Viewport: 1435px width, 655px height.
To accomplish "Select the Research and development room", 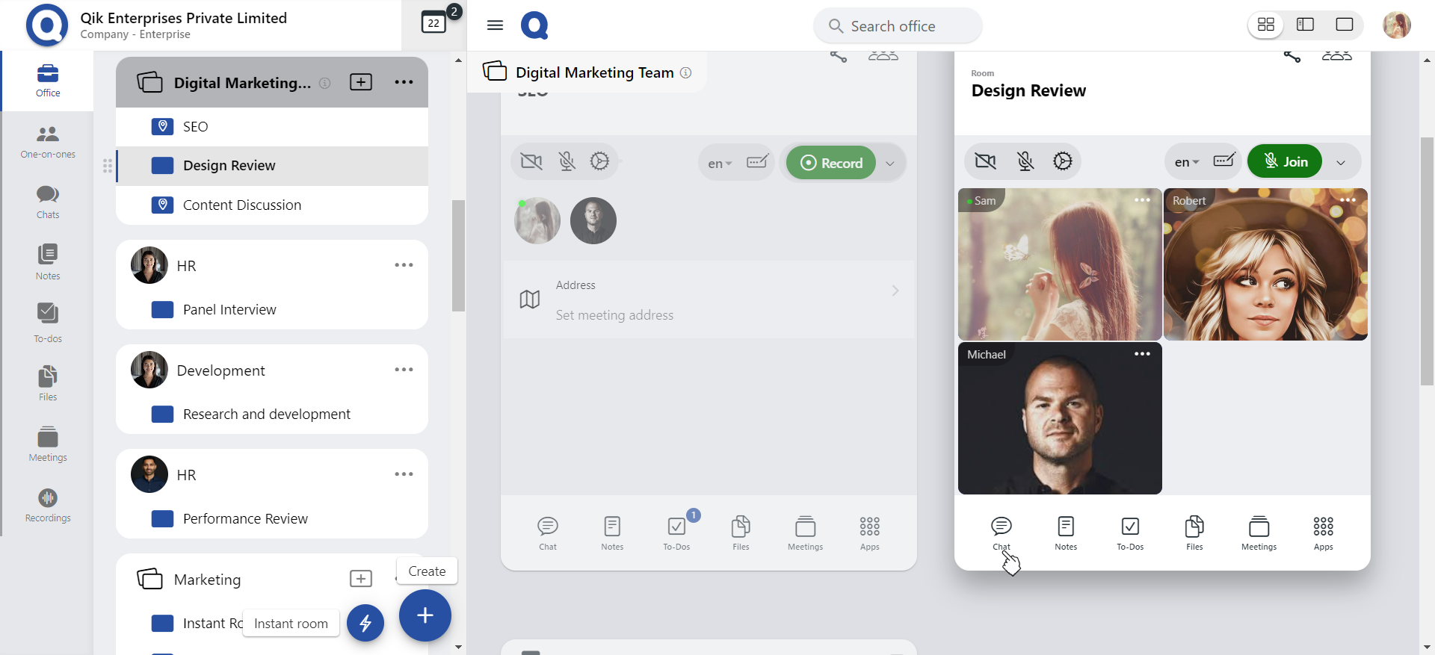I will click(x=272, y=414).
